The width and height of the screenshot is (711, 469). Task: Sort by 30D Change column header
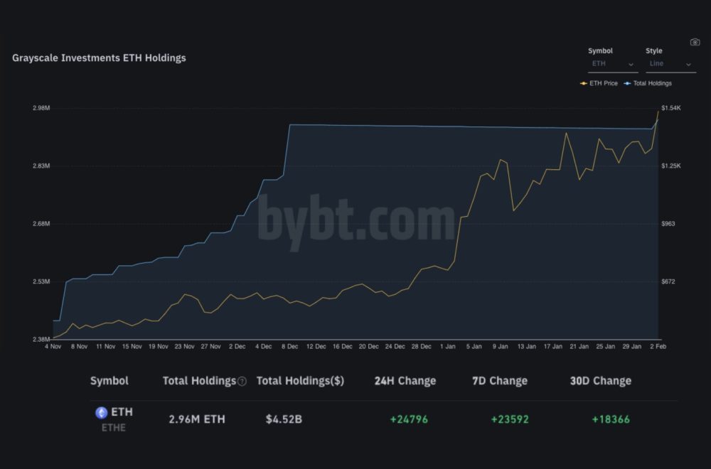point(600,381)
